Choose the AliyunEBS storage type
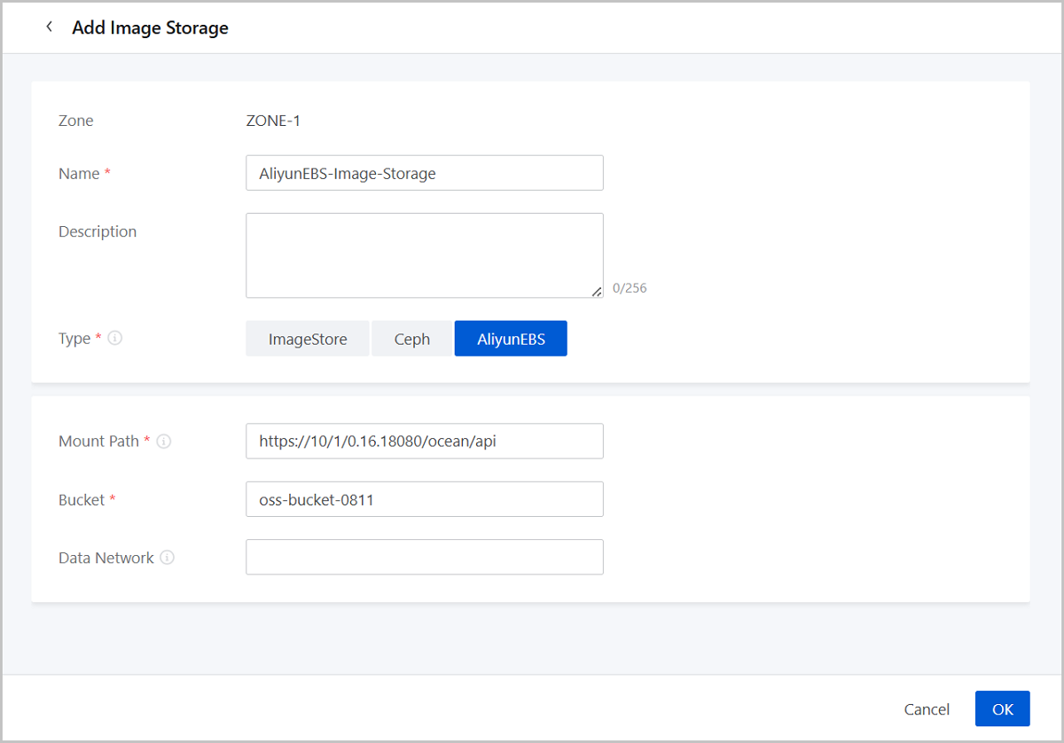Image resolution: width=1064 pixels, height=743 pixels. pos(511,339)
